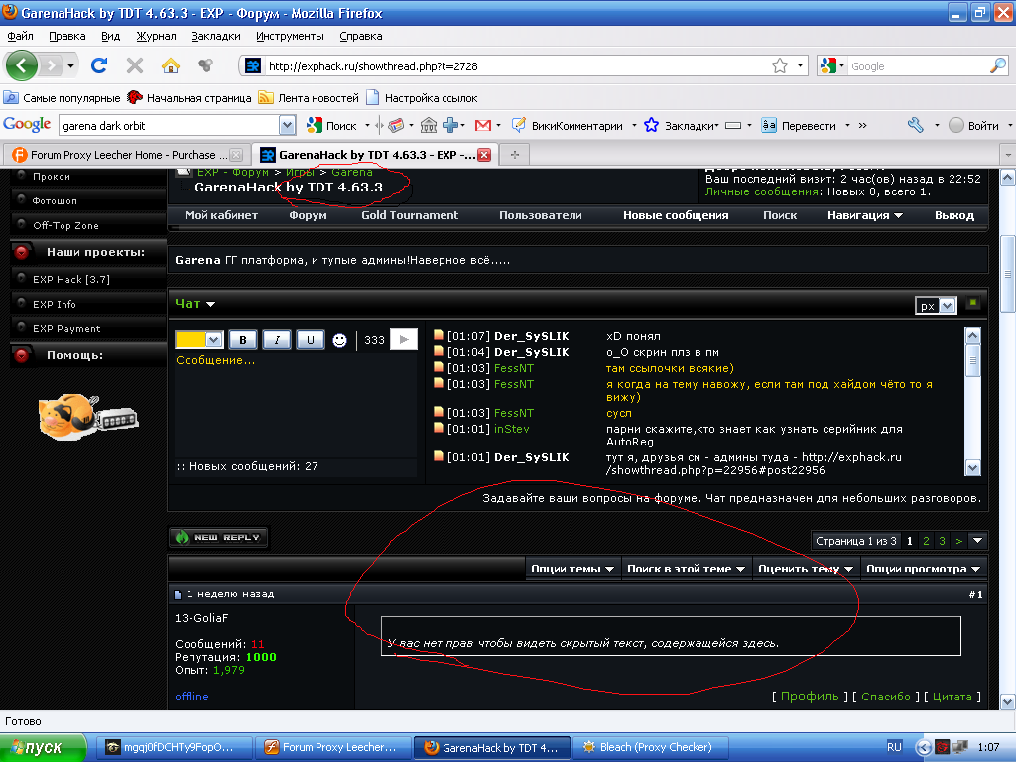Viewport: 1016px width, 762px height.
Task: Click the RU language indicator in tray
Action: [894, 747]
